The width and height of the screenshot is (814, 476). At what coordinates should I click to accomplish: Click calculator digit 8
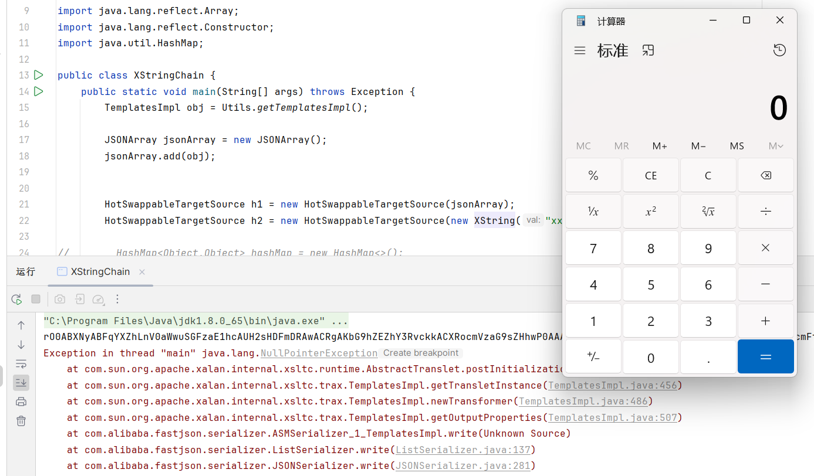tap(651, 249)
